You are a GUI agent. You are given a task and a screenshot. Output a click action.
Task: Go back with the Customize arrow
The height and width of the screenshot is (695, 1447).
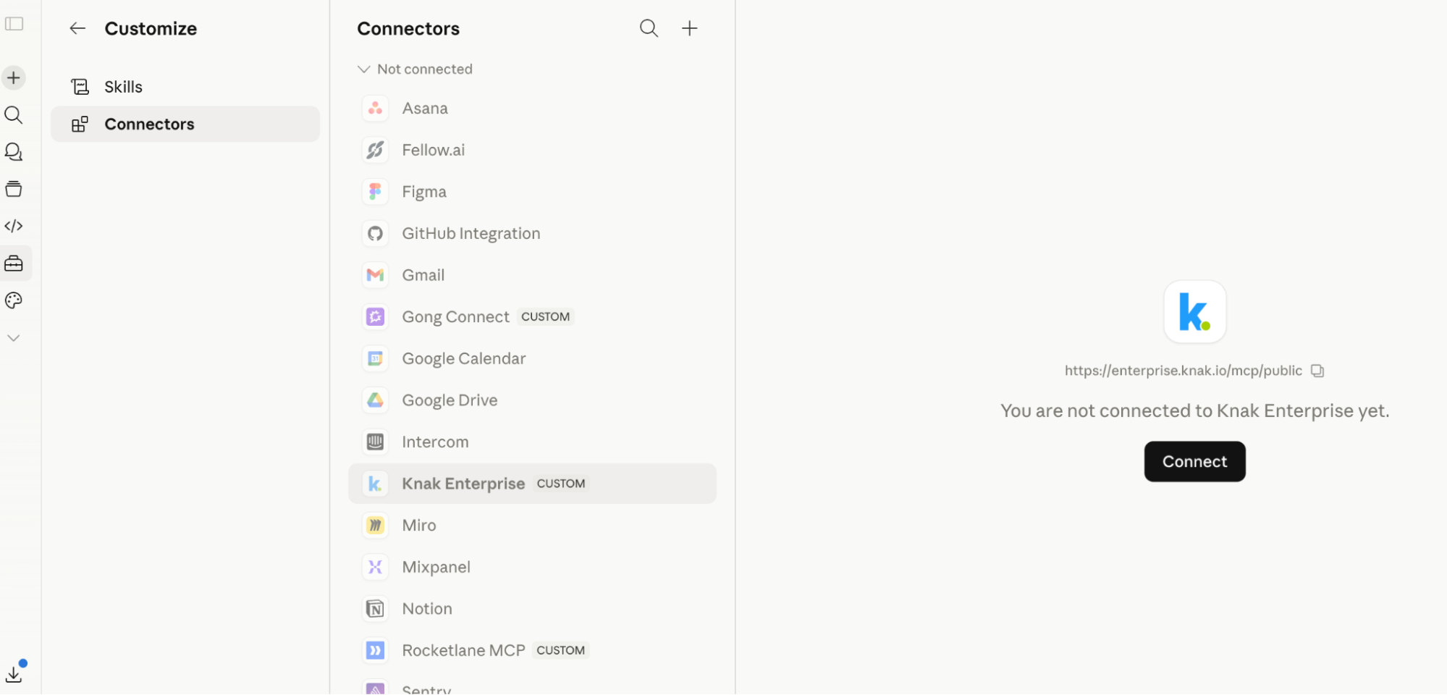(x=77, y=28)
